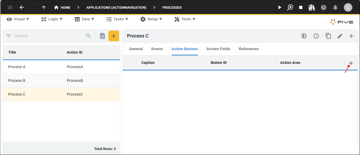Click the copy icon in Process C header
Viewport: 360px width, 155px height.
pyautogui.click(x=328, y=36)
